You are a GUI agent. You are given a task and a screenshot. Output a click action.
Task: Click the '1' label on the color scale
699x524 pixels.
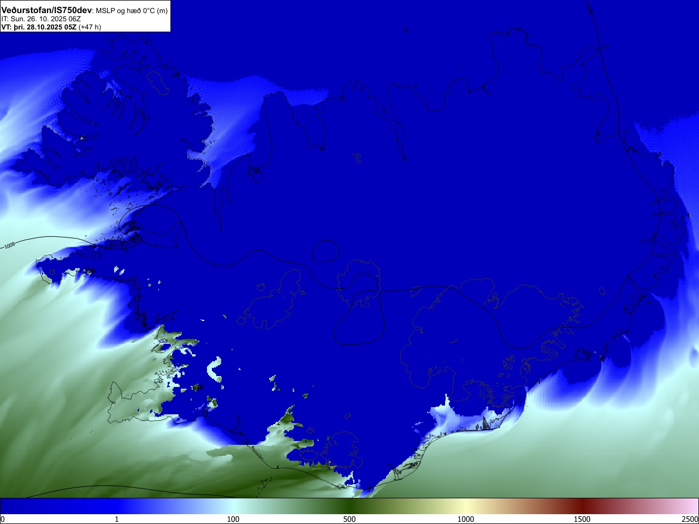116,519
